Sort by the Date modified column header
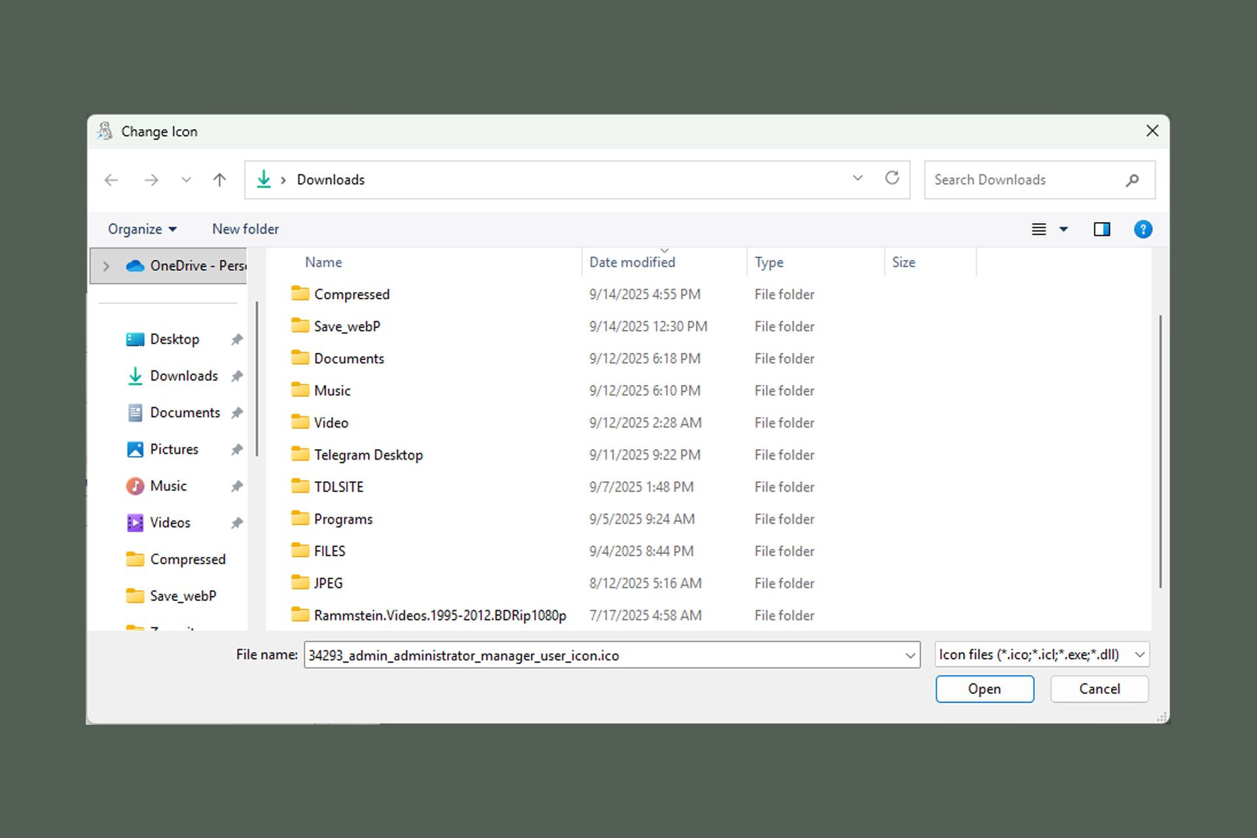 [x=632, y=263]
